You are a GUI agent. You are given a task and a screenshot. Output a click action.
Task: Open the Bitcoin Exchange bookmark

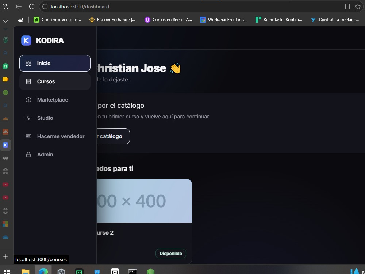click(x=112, y=20)
